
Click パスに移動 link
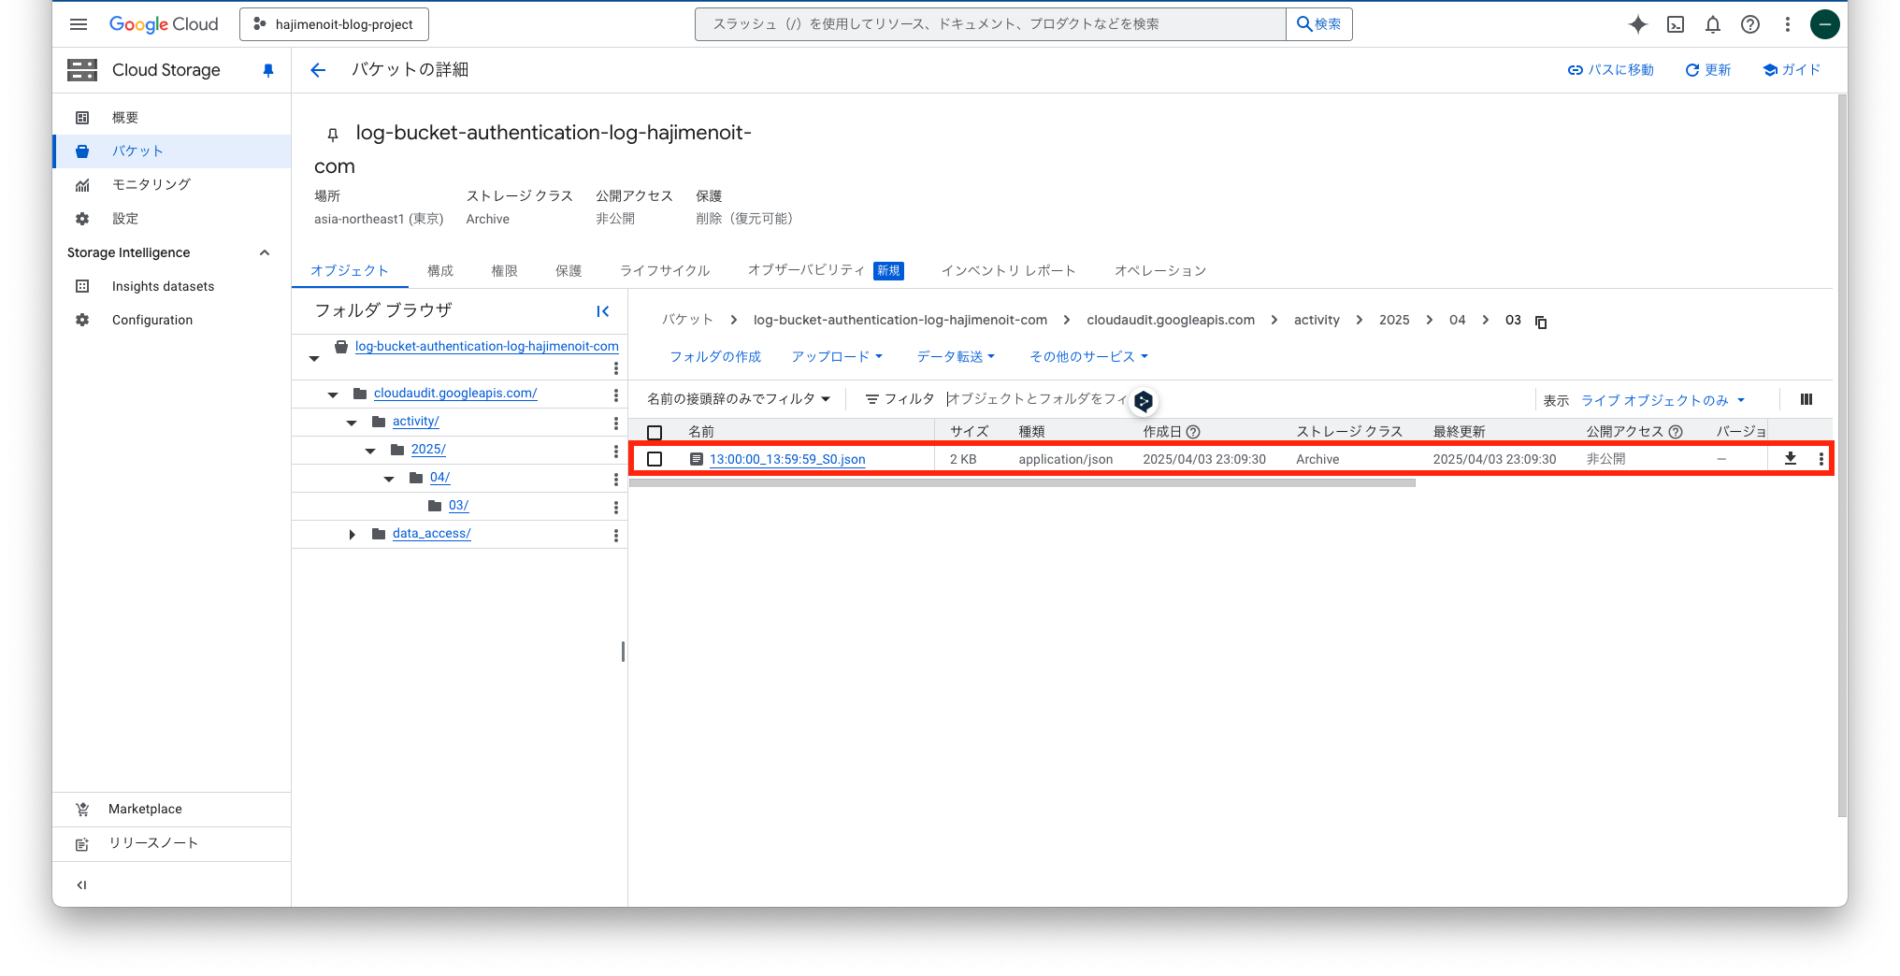click(x=1610, y=70)
